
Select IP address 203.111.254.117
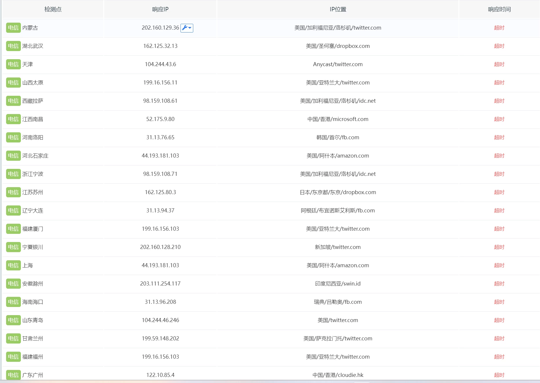160,284
